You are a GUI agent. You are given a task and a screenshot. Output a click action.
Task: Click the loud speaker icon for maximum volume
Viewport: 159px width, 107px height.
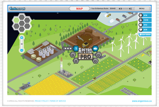[130, 9]
